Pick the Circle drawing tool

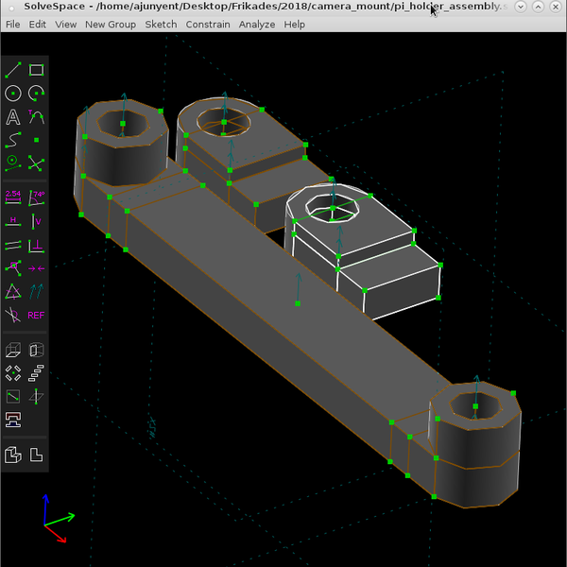coord(13,93)
